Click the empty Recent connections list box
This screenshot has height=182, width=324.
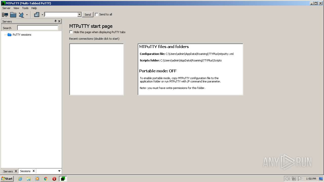click(x=96, y=69)
